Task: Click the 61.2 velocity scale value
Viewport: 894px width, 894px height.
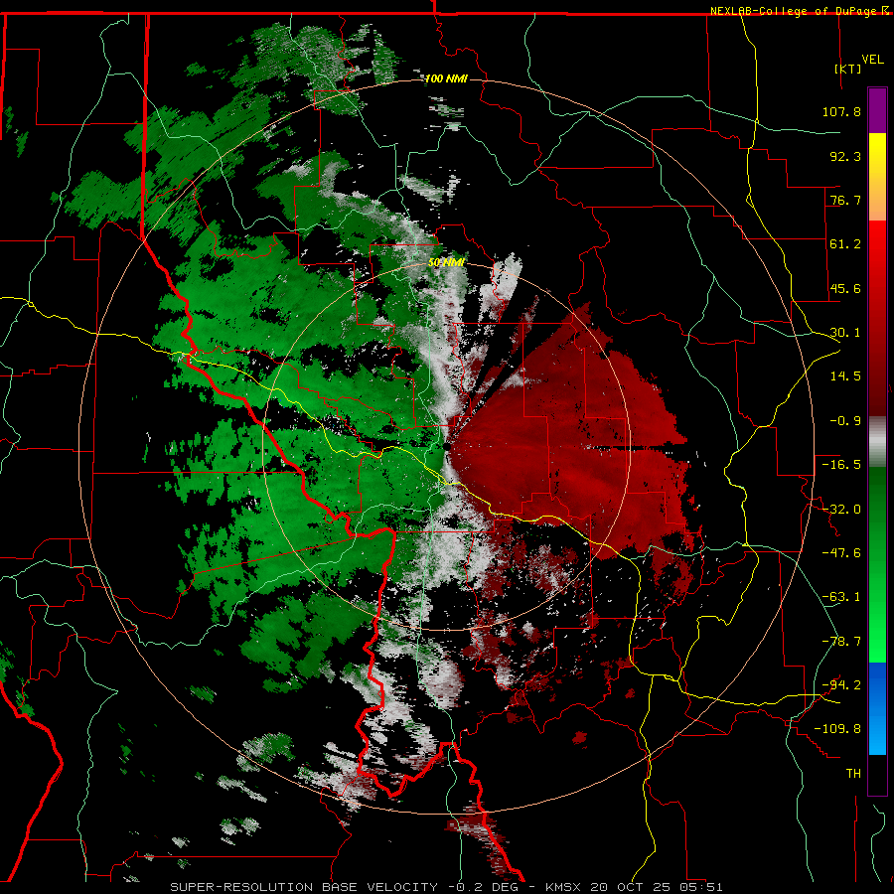Action: pos(845,244)
